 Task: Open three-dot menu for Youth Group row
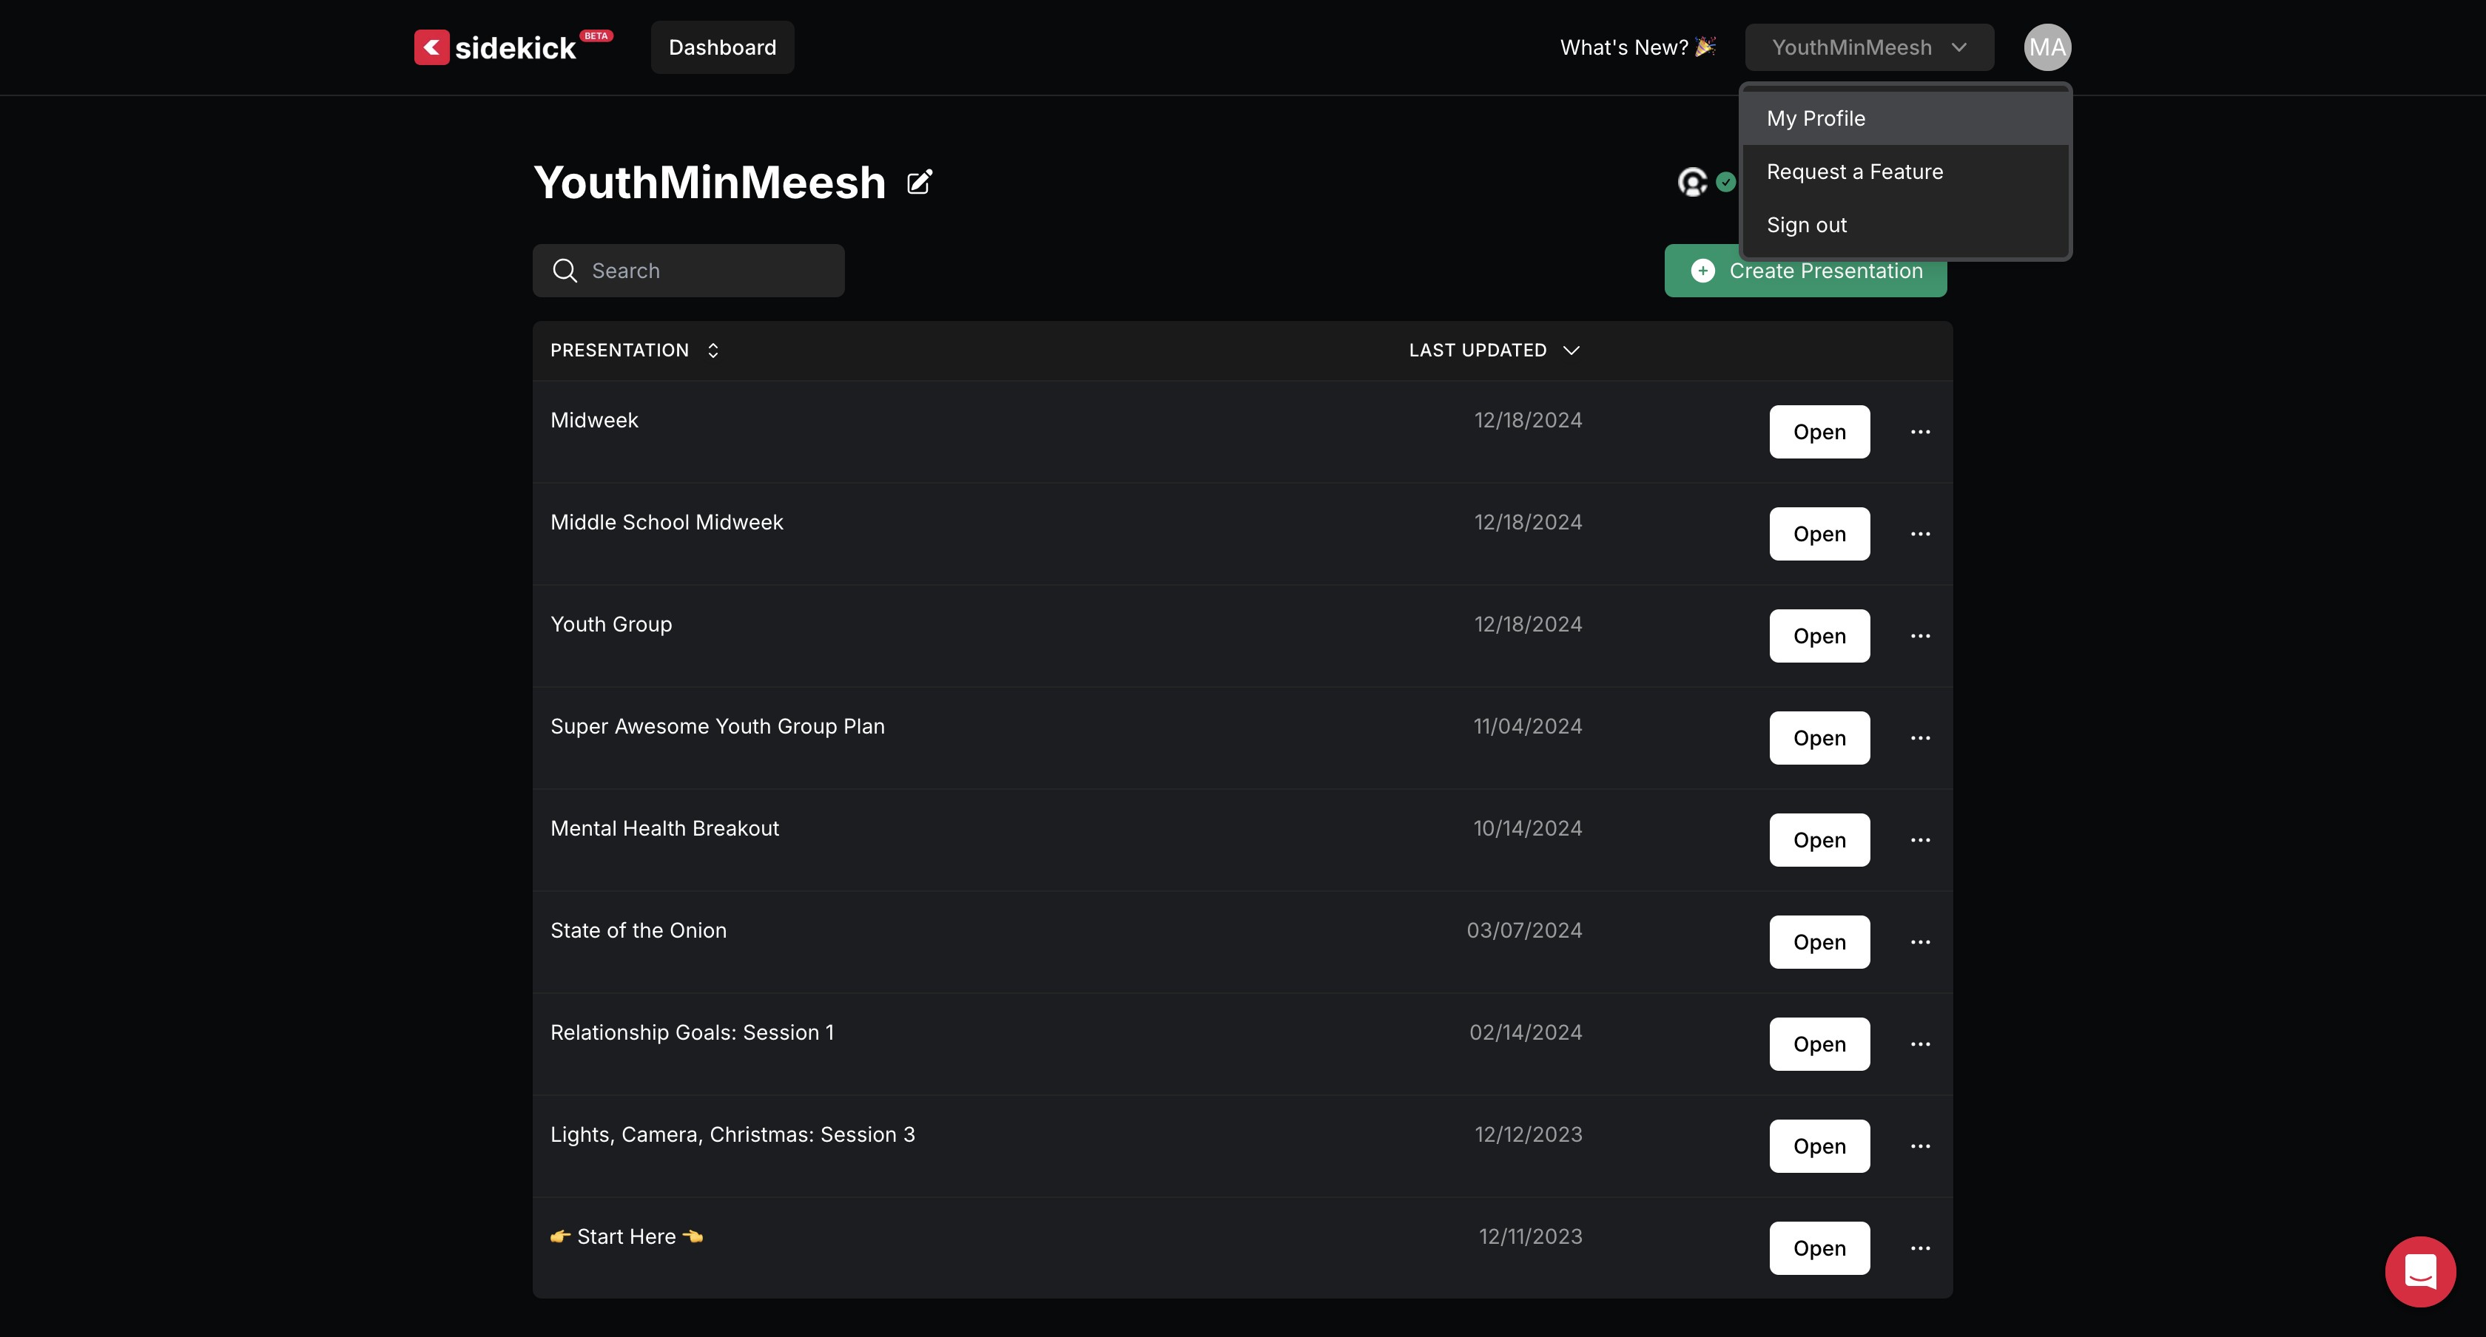(x=1919, y=637)
